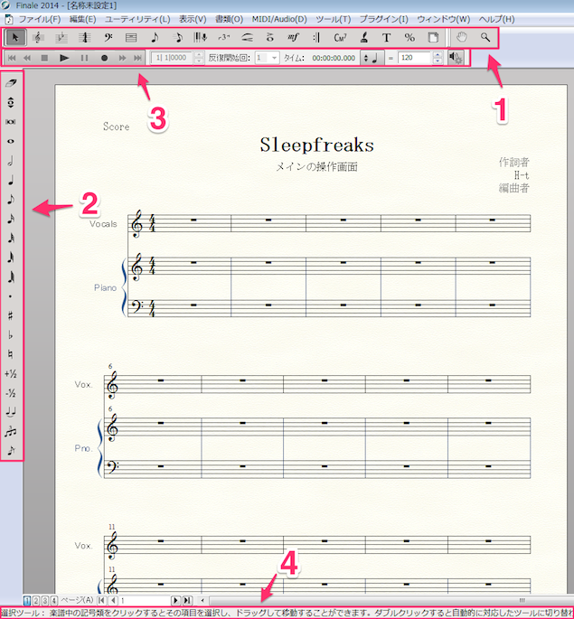Select the Time Signature tool
574x619 pixels.
pos(84,38)
